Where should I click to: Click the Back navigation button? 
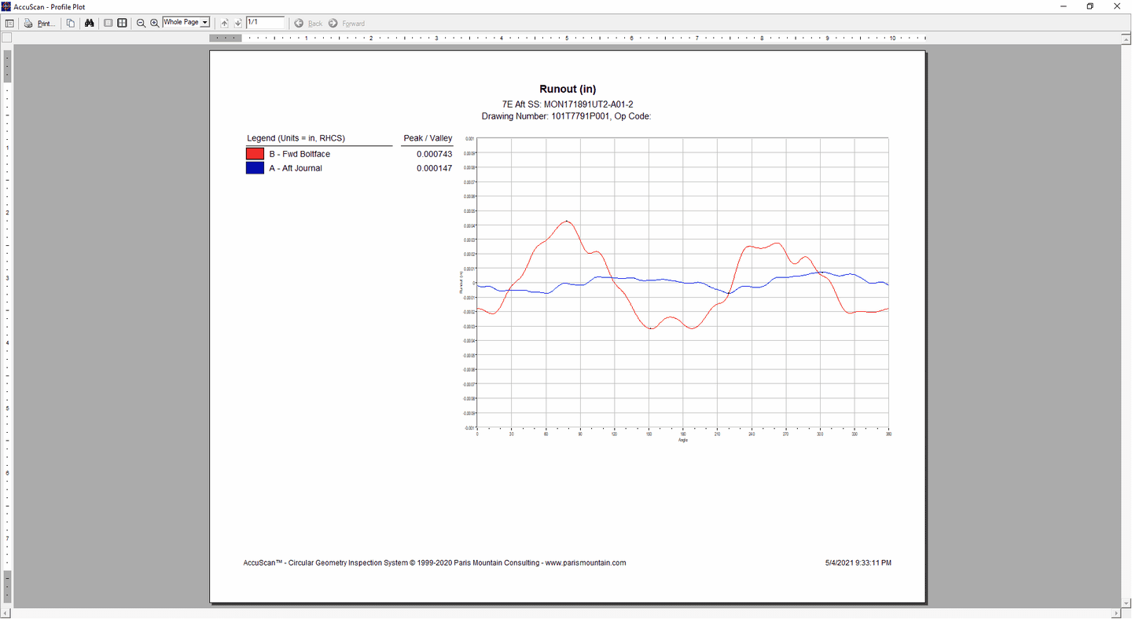[x=308, y=24]
